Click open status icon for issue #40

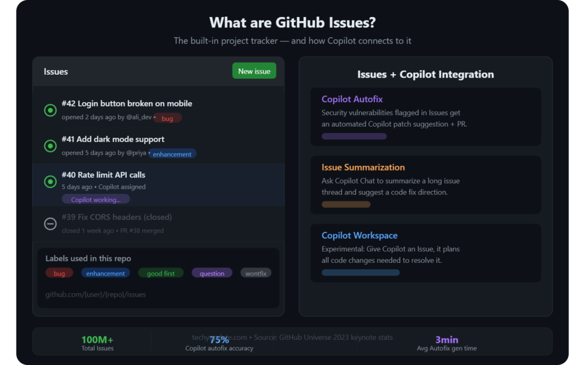(x=50, y=182)
